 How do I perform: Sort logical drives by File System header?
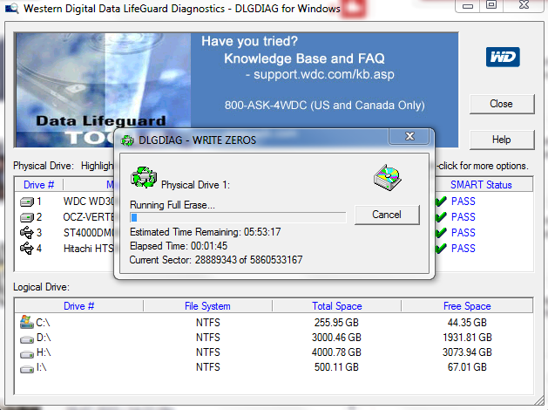point(207,306)
